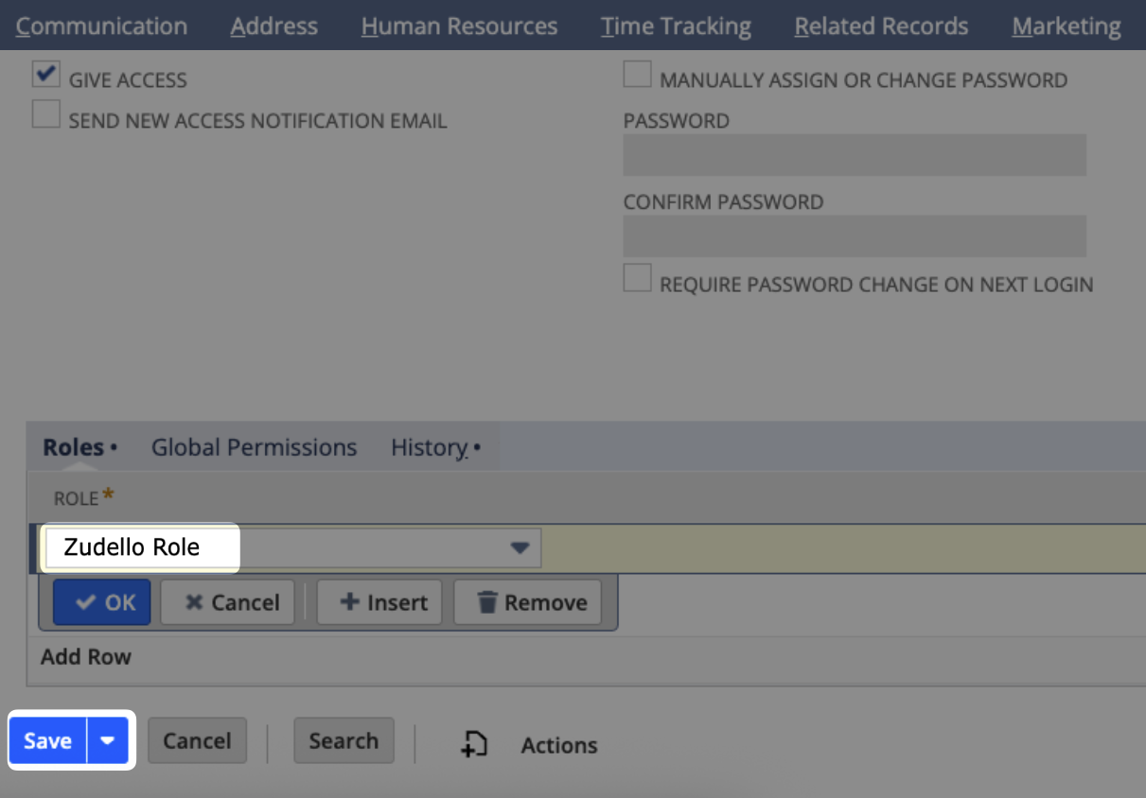Remove the current role row
This screenshot has height=798, width=1146.
(528, 602)
